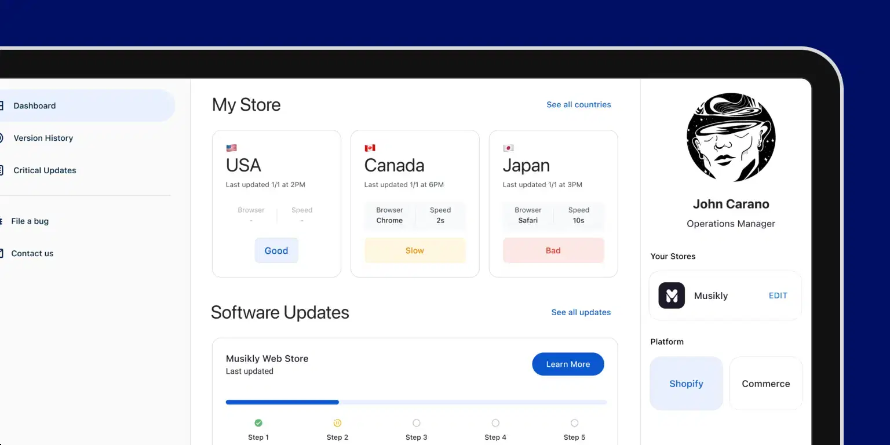Select the Step 4 circle marker
The width and height of the screenshot is (890, 445).
[495, 423]
